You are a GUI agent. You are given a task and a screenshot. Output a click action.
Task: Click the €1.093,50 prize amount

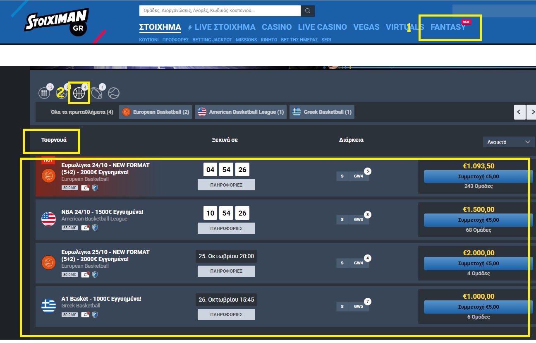click(479, 166)
